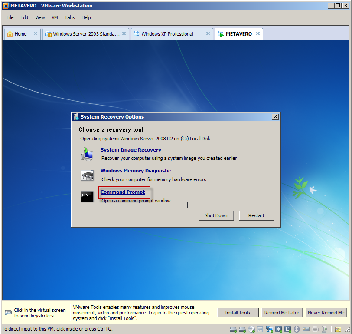
Task: Close the Windows Server 2003 tab
Action: (x=124, y=33)
